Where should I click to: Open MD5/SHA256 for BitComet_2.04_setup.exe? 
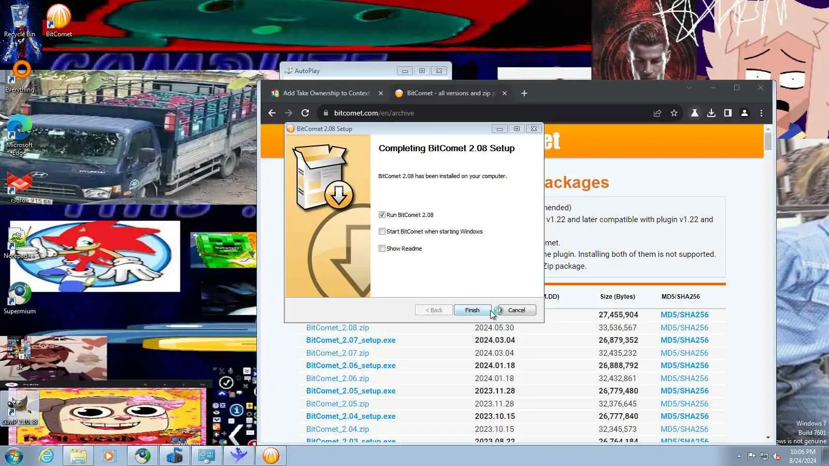pyautogui.click(x=684, y=416)
